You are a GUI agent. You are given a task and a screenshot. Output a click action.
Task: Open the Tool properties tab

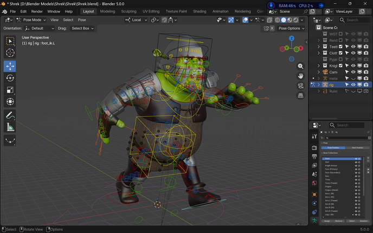click(x=314, y=136)
